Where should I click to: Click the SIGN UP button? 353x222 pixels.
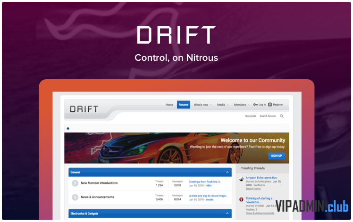pyautogui.click(x=277, y=156)
